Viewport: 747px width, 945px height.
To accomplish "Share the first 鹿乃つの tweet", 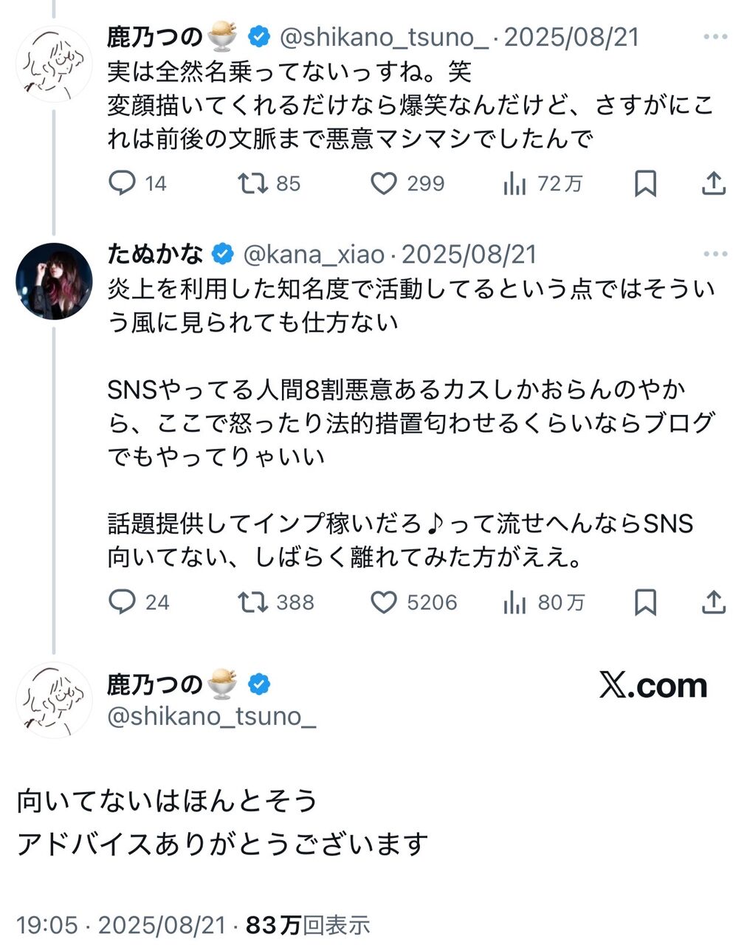I will point(713,183).
